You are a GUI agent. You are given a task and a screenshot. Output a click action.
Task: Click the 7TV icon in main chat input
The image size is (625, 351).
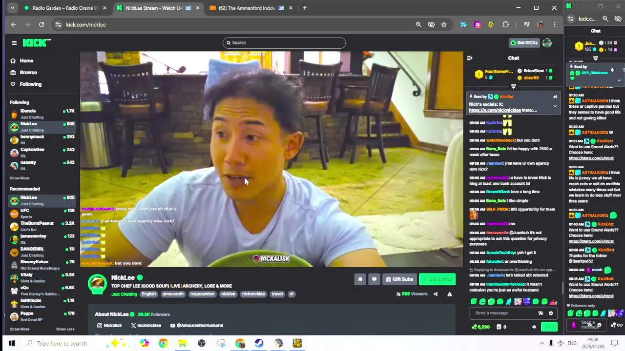tap(541, 313)
